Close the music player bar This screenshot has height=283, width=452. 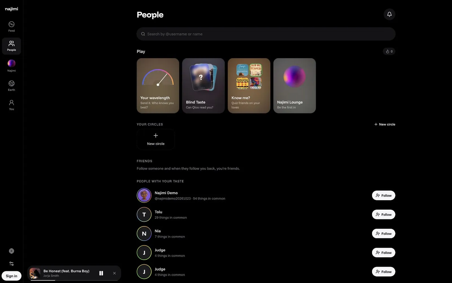(114, 273)
